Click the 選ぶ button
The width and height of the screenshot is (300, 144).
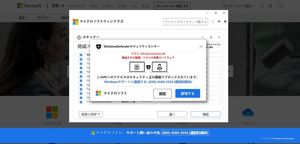coord(172,114)
